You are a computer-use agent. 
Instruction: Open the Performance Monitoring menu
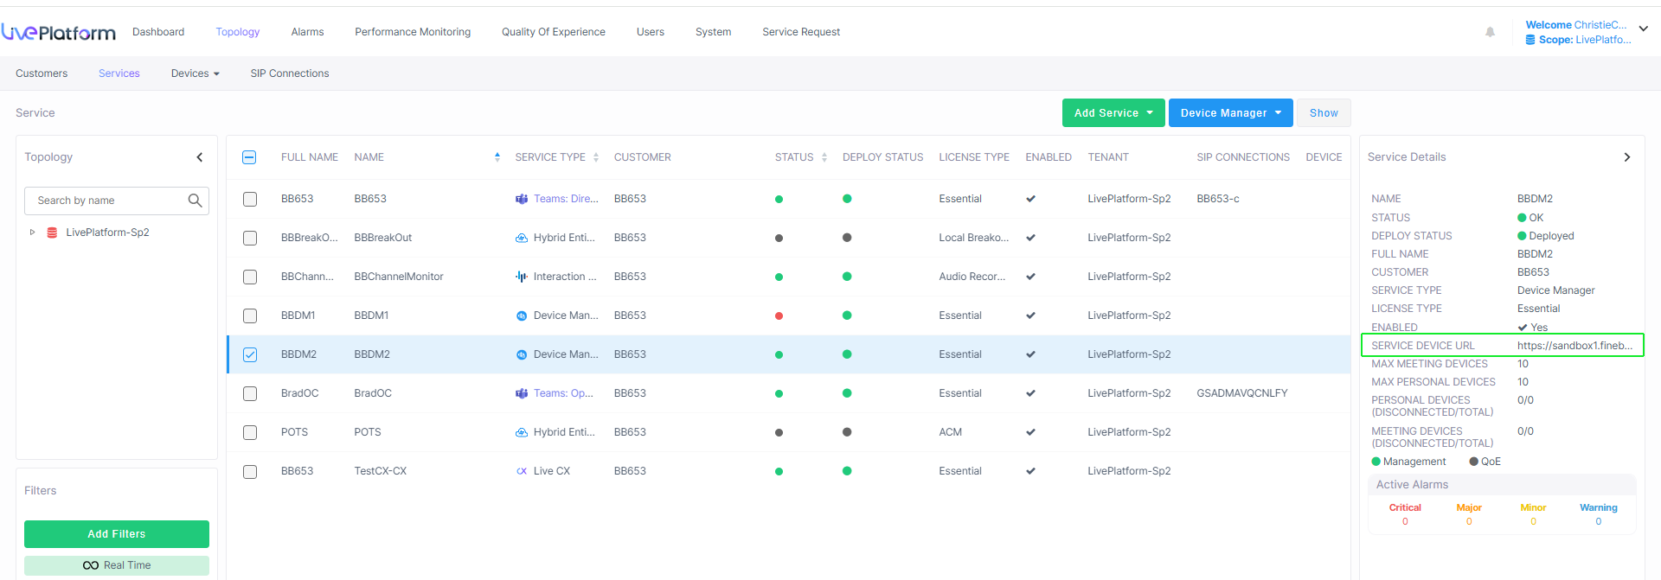click(413, 32)
